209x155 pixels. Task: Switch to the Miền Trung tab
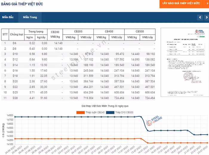point(30,17)
